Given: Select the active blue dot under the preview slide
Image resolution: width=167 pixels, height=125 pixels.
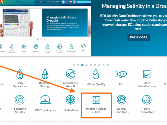Looking at the screenshot, I should tap(38, 39).
